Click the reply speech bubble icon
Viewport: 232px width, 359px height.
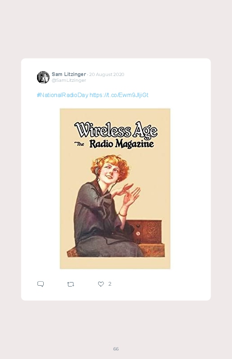click(x=41, y=284)
